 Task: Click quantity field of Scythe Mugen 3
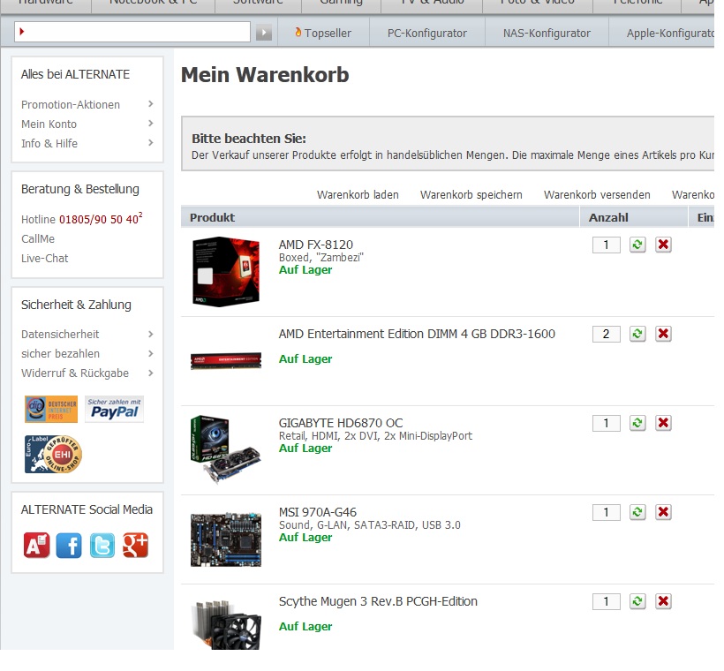click(x=607, y=601)
